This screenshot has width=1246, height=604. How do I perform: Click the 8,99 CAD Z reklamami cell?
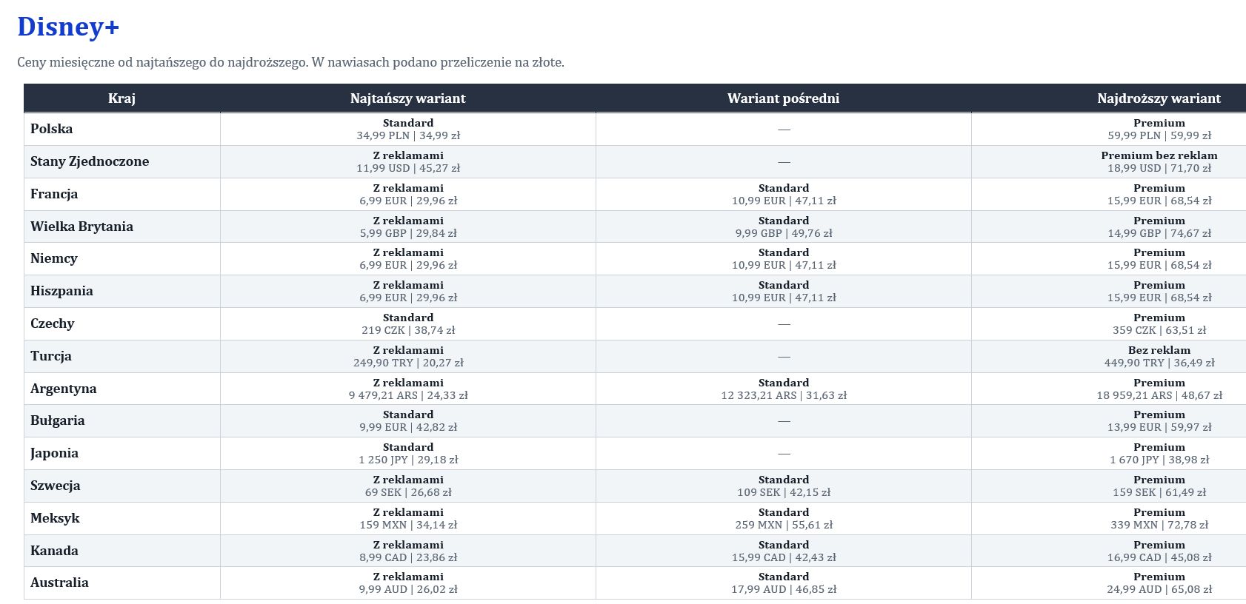408,551
